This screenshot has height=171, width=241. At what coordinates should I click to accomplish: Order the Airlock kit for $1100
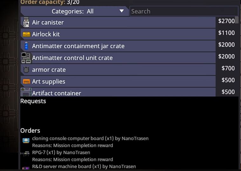click(118, 34)
